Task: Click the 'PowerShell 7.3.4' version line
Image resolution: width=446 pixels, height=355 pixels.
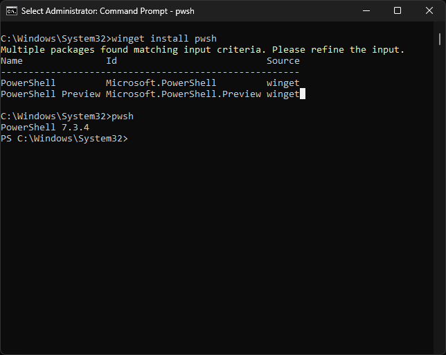Action: (45, 128)
